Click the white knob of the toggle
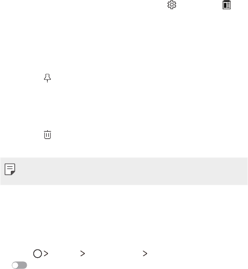This screenshot has height=269, width=248. 15,265
